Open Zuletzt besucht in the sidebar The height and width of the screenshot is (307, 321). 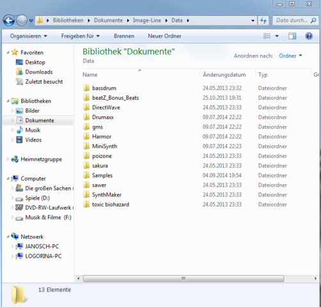tap(44, 82)
